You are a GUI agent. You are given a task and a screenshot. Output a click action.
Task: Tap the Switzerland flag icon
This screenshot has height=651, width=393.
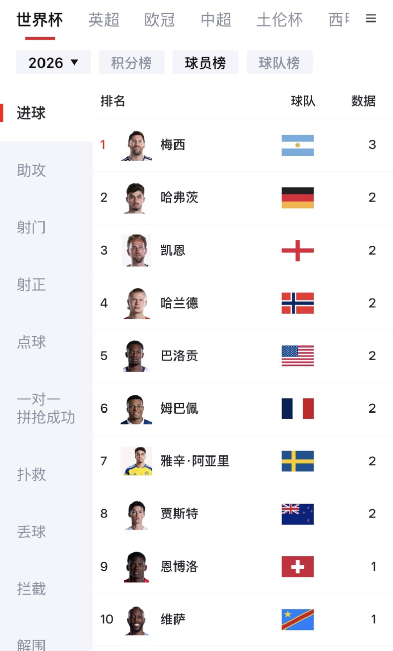coord(297,567)
